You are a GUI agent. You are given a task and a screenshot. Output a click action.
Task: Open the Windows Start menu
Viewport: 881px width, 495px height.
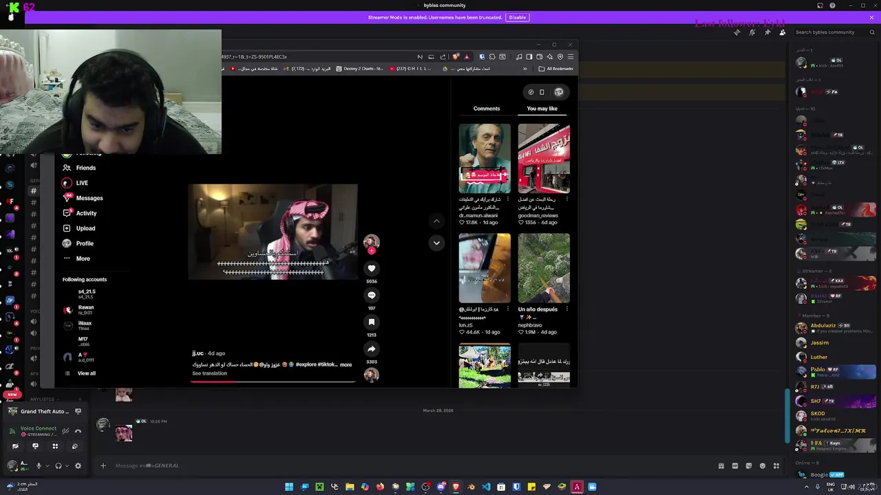pyautogui.click(x=289, y=487)
